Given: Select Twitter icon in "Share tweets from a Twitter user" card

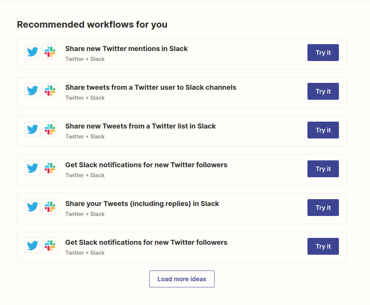Looking at the screenshot, I should click(x=33, y=91).
